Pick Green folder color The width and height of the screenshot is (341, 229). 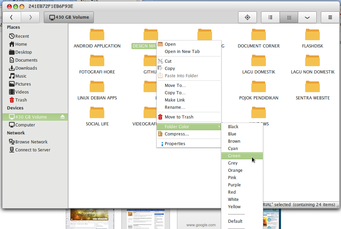242,156
